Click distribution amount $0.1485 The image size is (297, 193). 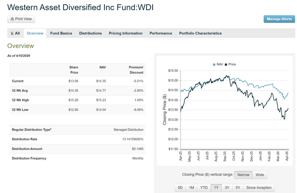pyautogui.click(x=138, y=149)
